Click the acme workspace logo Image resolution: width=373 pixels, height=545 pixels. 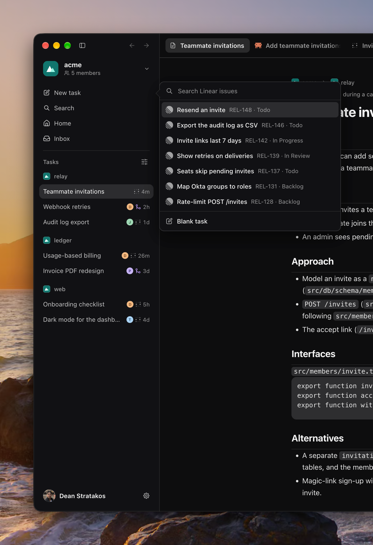[51, 69]
